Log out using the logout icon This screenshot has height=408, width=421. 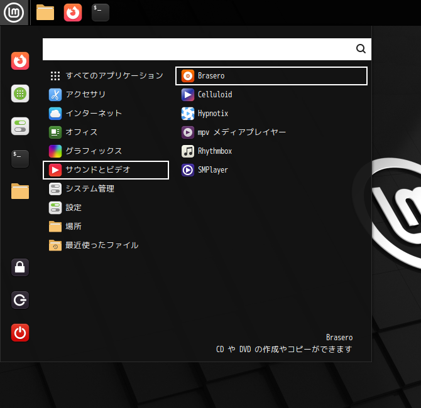20,300
